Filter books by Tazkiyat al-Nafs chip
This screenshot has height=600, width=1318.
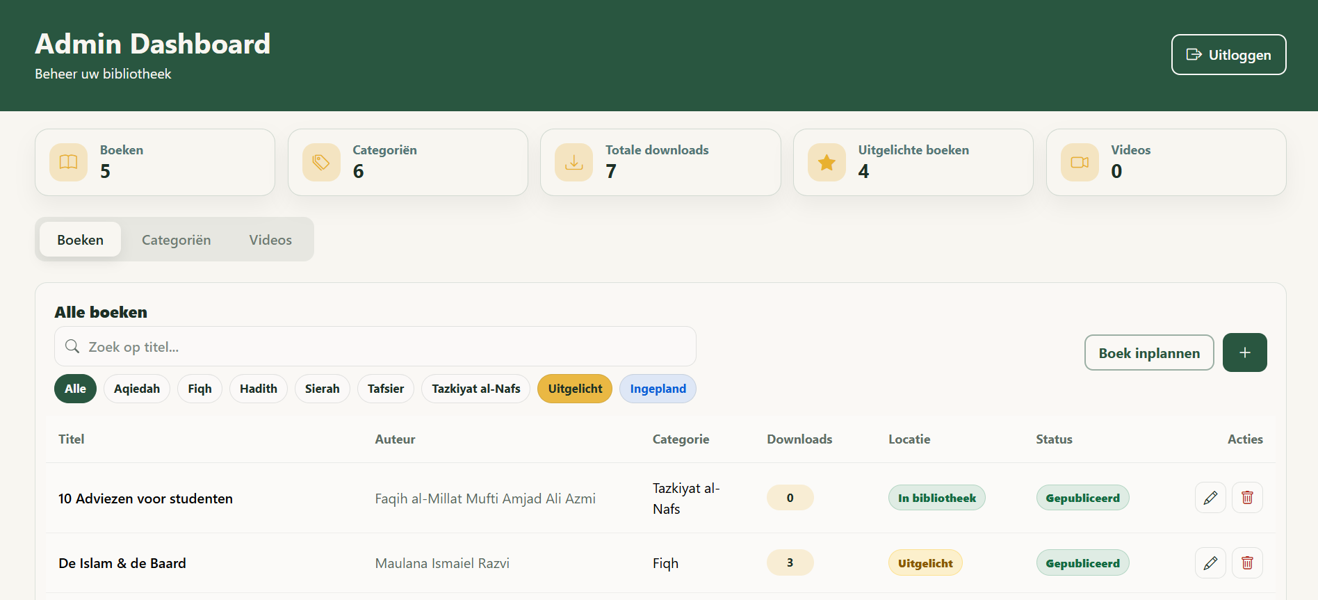(476, 389)
